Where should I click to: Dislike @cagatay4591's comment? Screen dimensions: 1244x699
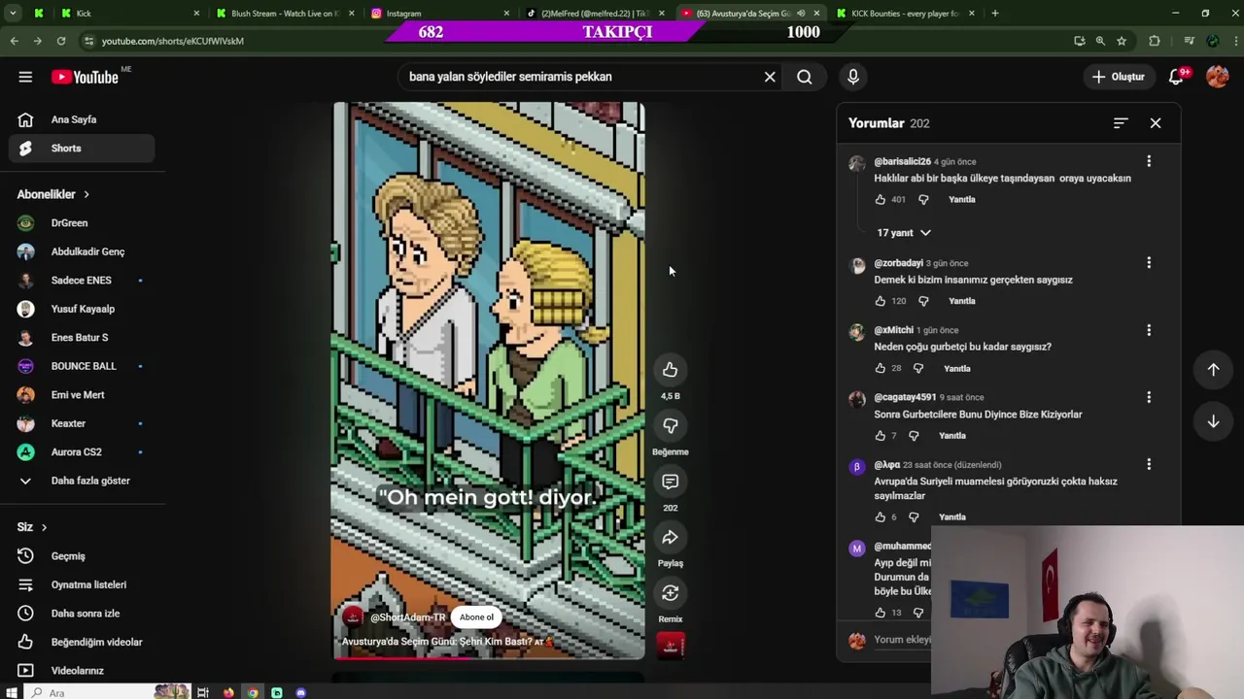click(914, 435)
